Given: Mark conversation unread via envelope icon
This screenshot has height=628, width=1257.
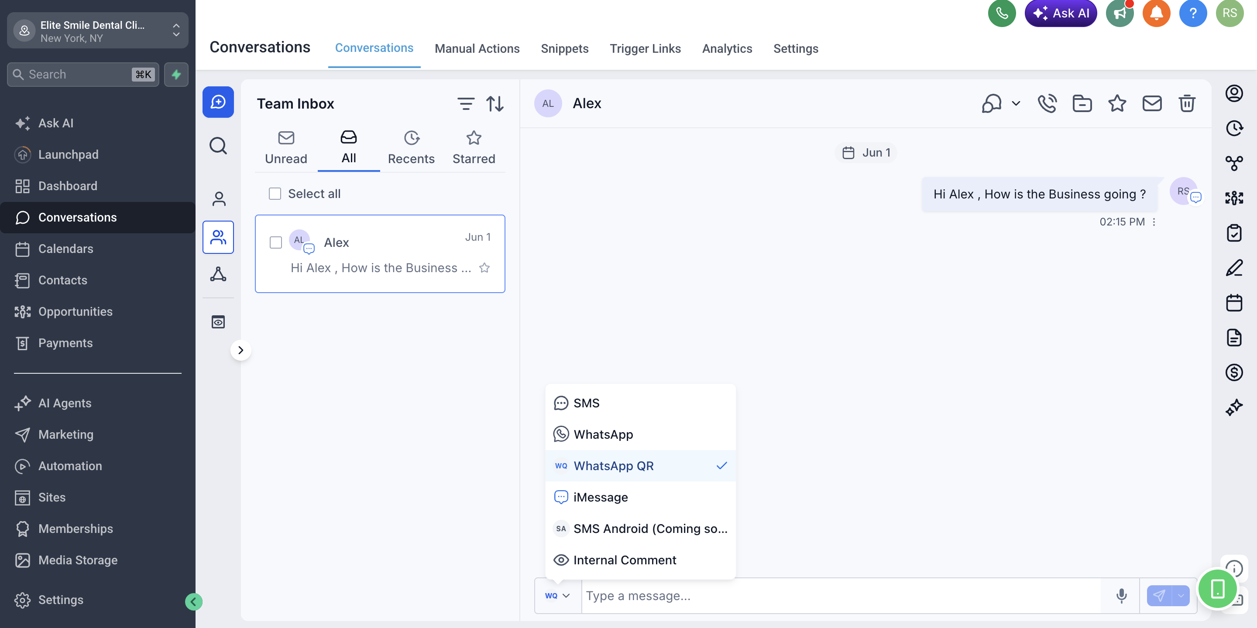Looking at the screenshot, I should pyautogui.click(x=1152, y=103).
